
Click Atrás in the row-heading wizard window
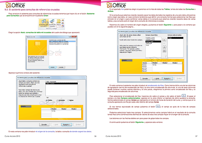(156, 78)
